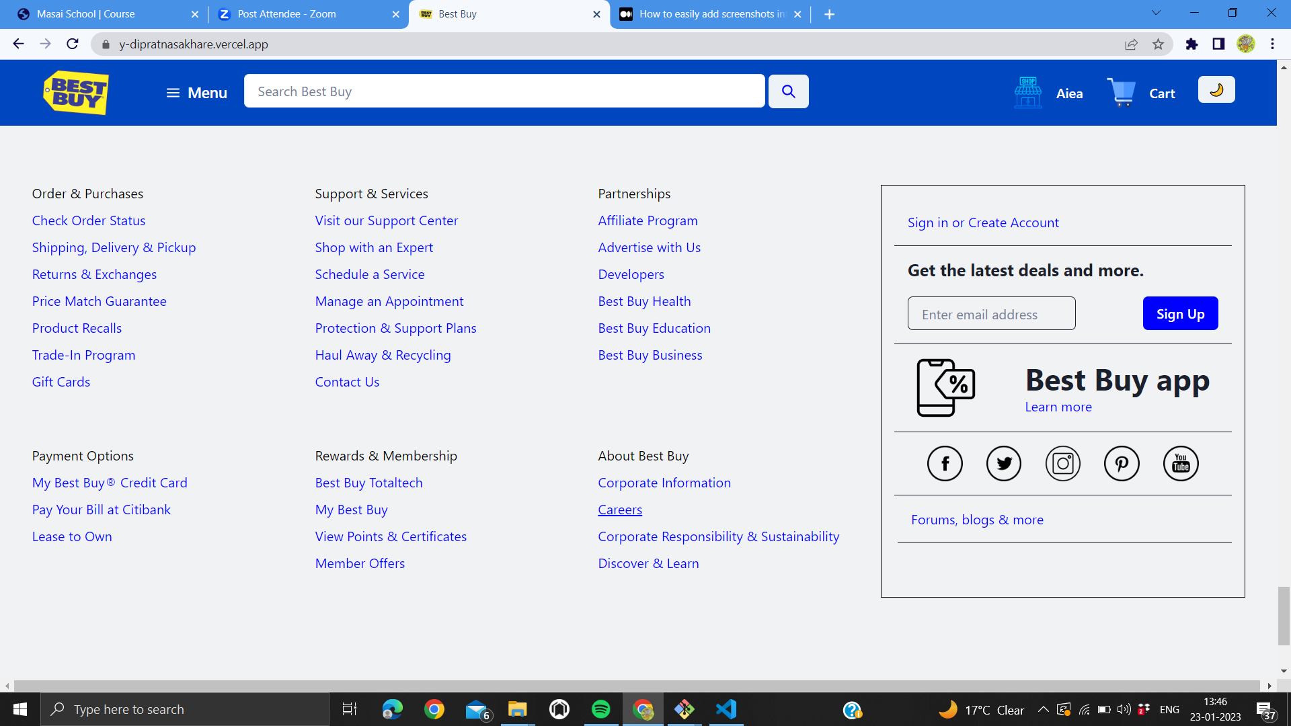Open the shopping Cart icon

click(x=1122, y=93)
